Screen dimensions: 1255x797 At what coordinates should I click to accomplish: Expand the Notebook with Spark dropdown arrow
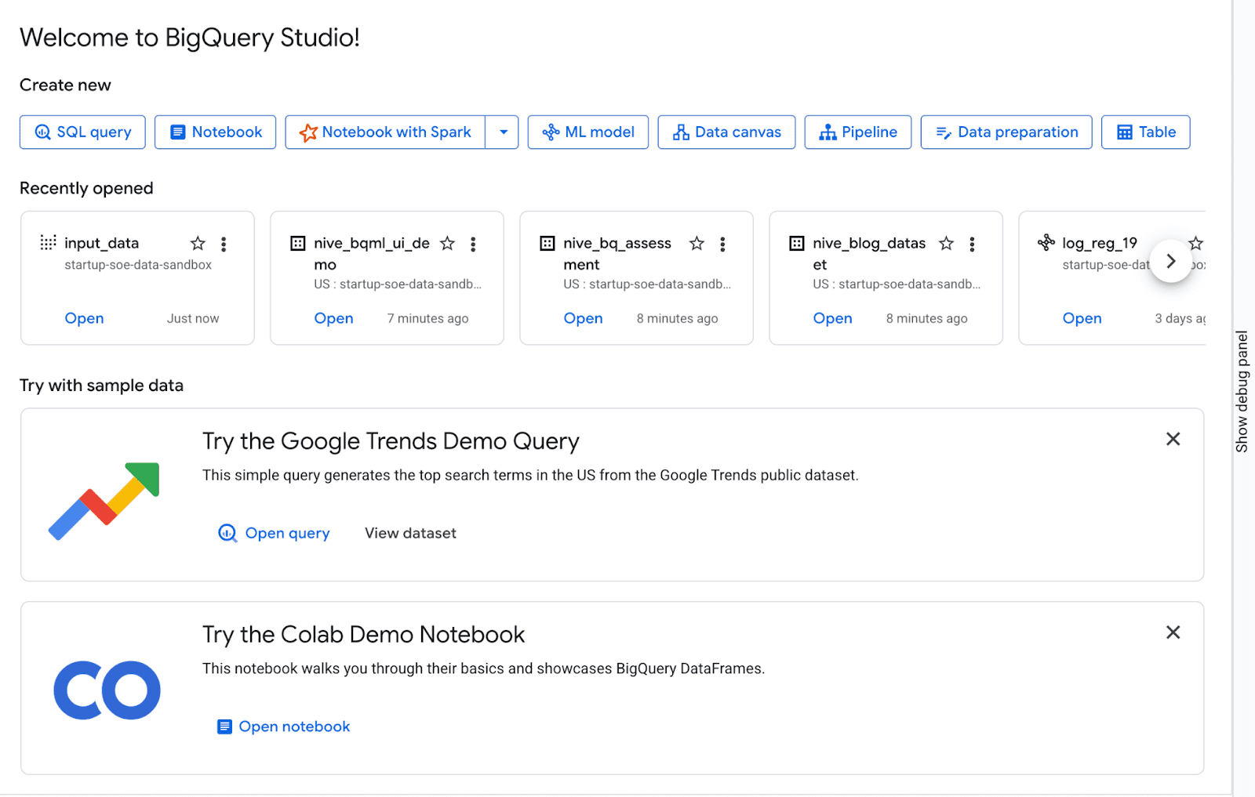pos(503,132)
